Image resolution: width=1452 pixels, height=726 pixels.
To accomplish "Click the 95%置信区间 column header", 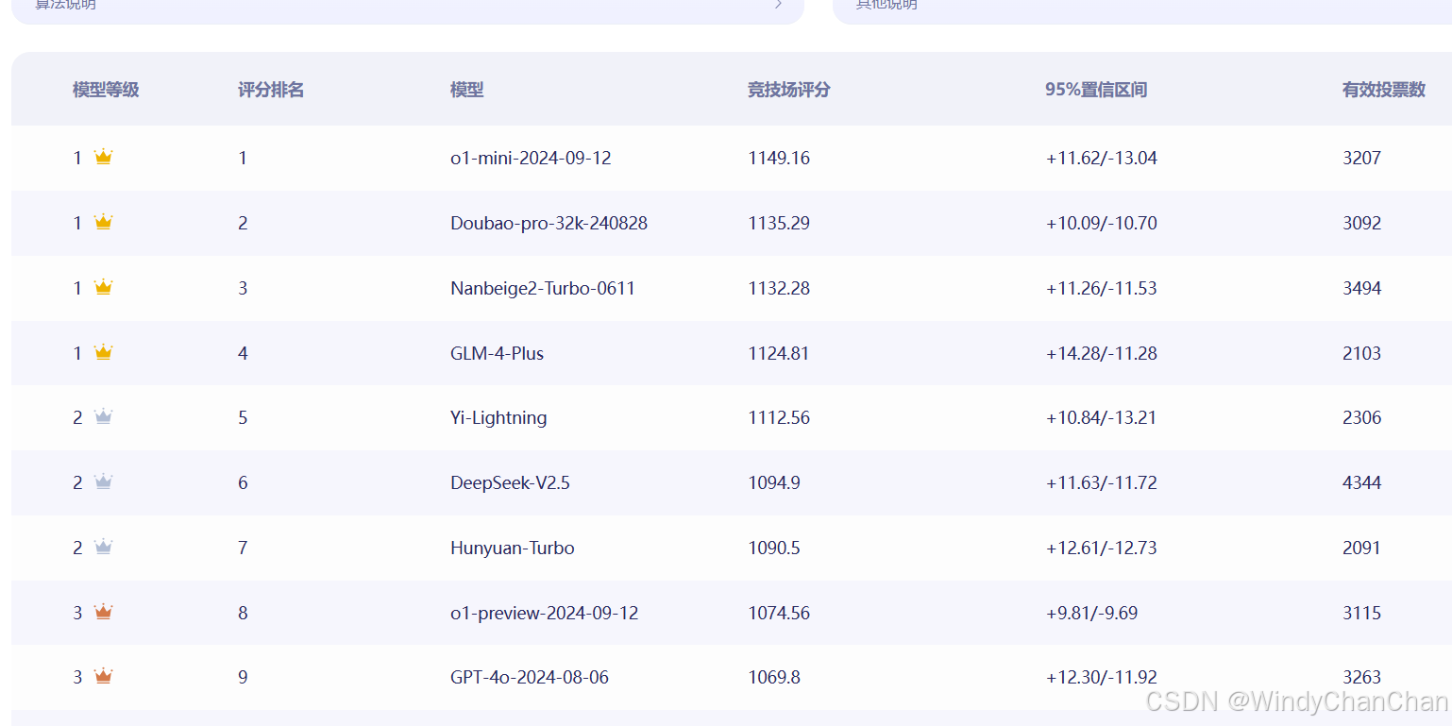I will point(1096,90).
